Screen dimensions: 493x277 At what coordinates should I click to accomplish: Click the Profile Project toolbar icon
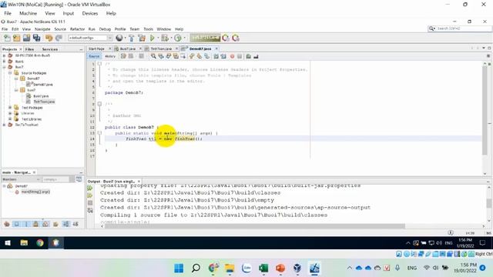[x=178, y=38]
